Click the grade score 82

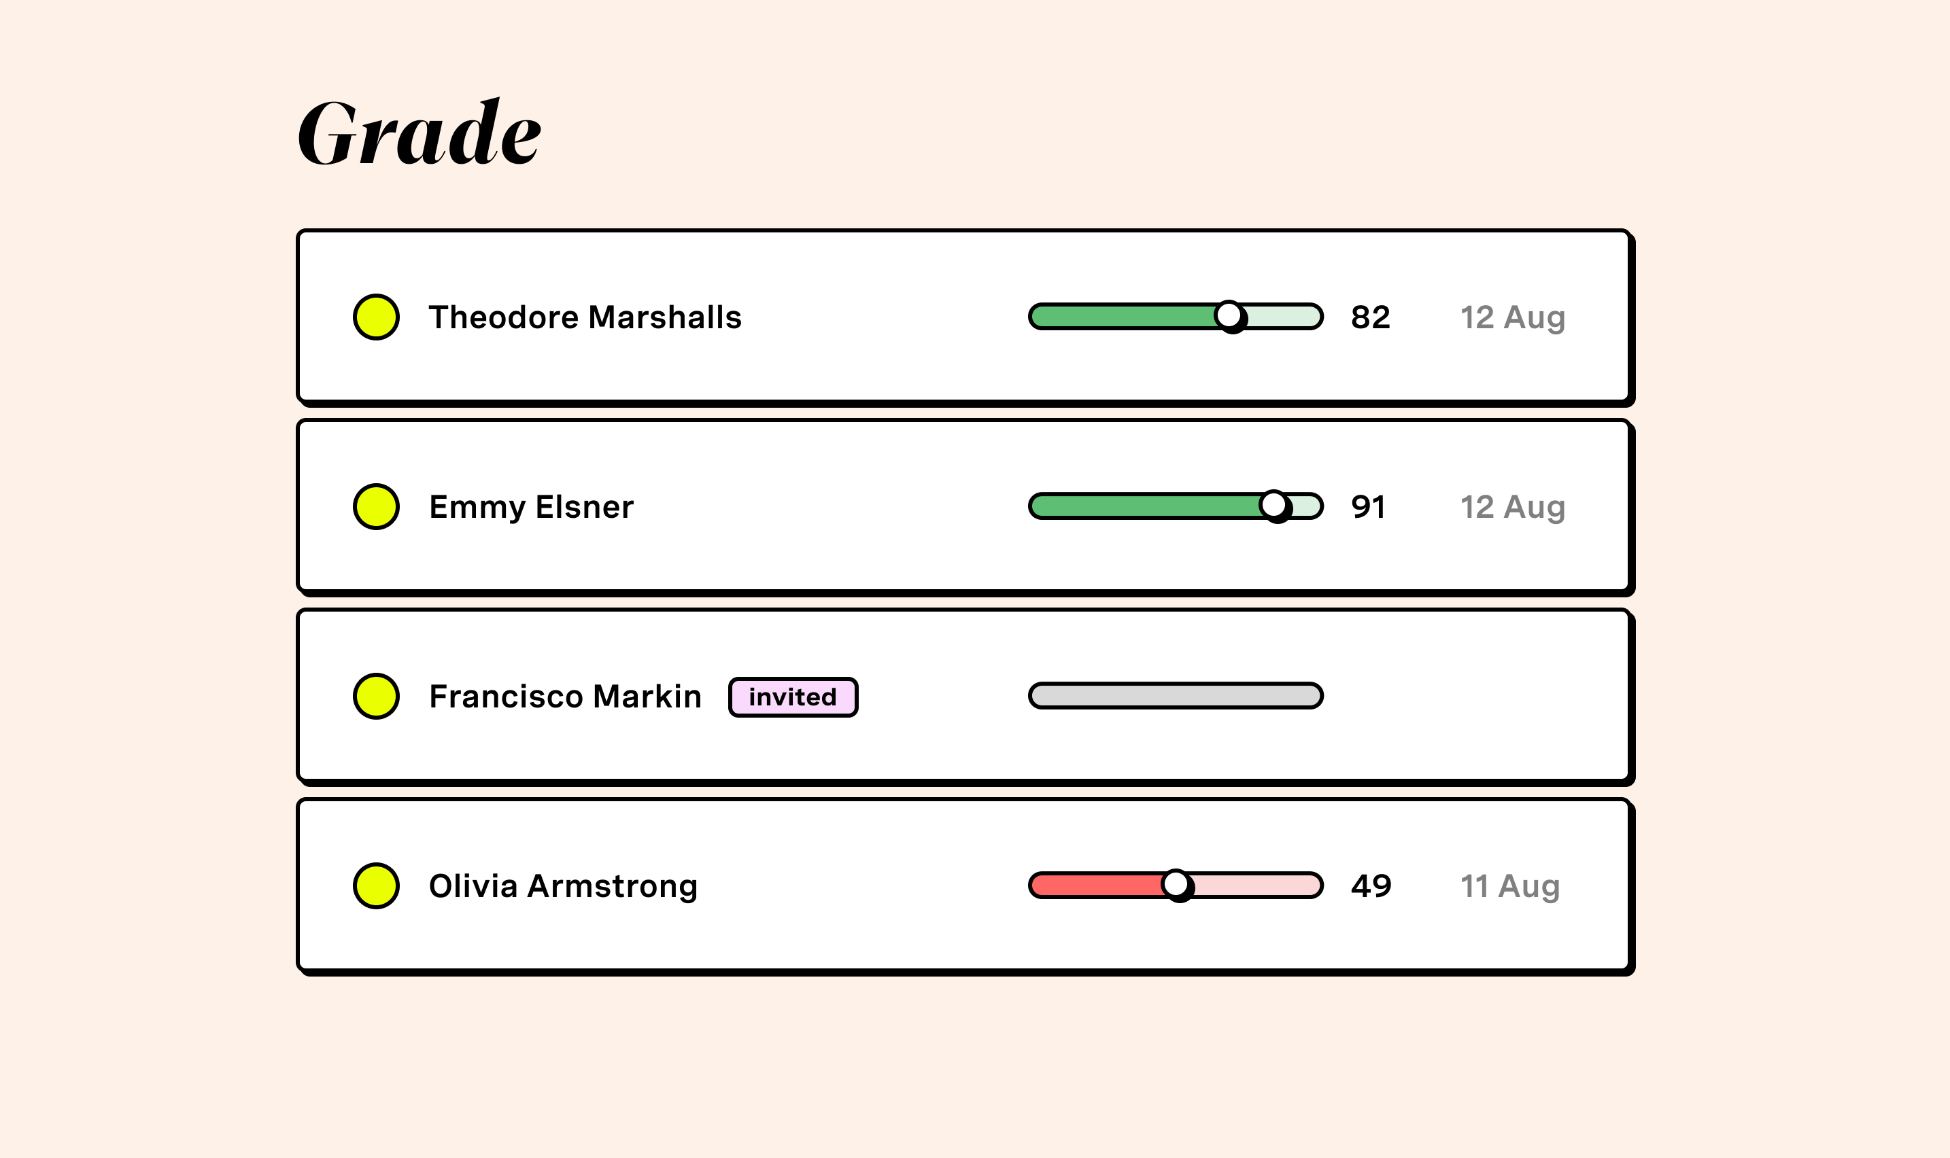pos(1371,317)
